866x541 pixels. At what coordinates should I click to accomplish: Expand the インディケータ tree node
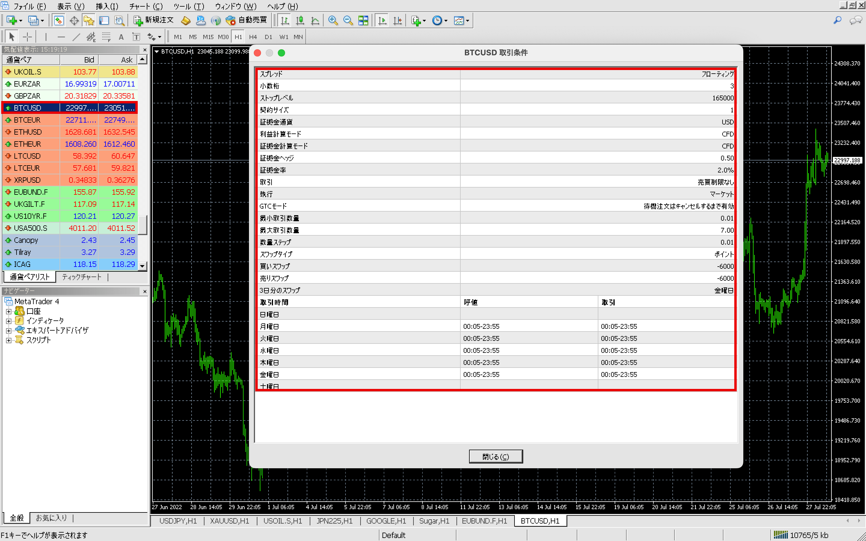(9, 321)
